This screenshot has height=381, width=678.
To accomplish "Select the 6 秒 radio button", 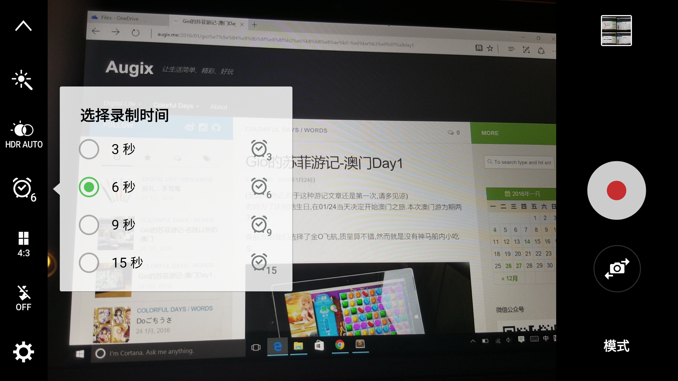I will [89, 187].
